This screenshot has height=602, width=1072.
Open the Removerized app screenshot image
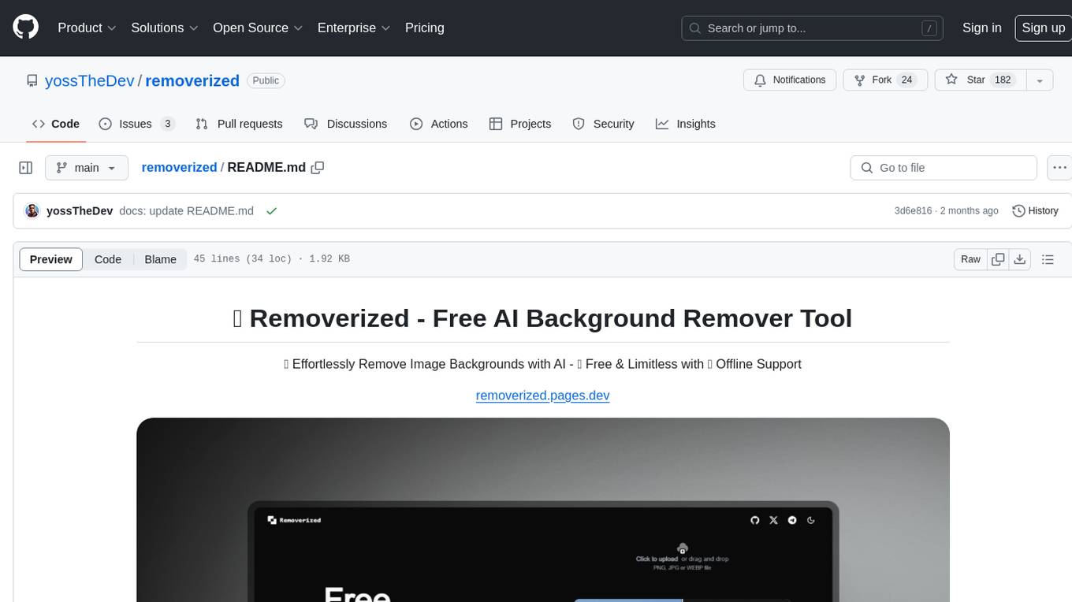pos(543,510)
